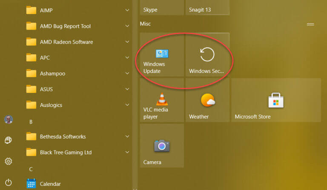Open the Weather tile
This screenshot has width=327, height=190.
tap(207, 100)
